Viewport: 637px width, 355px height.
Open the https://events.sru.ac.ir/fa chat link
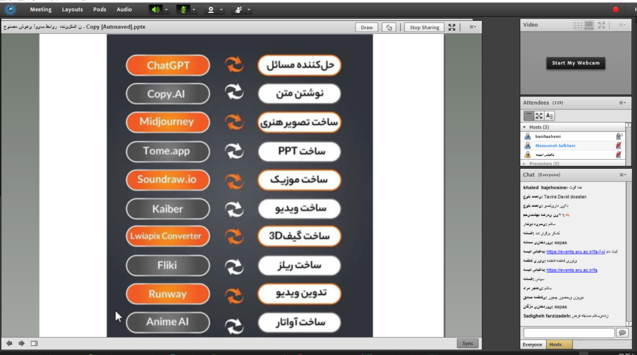click(571, 270)
